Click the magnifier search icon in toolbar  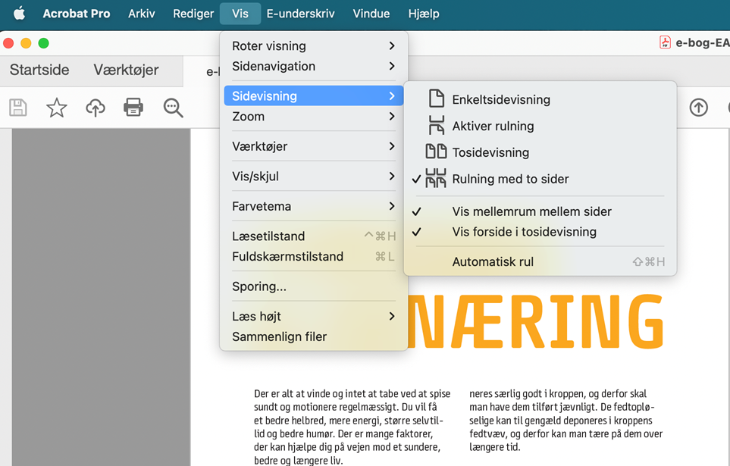pyautogui.click(x=173, y=108)
